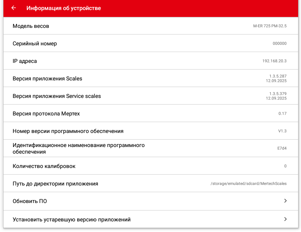301x232 pixels.
Task: Click the IP address value 192.168.20.3
Action: (x=274, y=61)
